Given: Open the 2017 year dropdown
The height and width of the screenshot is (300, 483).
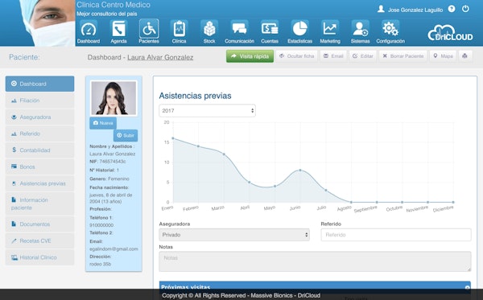Looking at the screenshot, I should [x=207, y=111].
